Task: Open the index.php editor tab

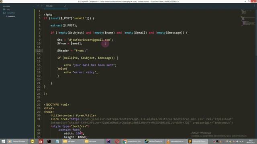Action: [x=55, y=6]
